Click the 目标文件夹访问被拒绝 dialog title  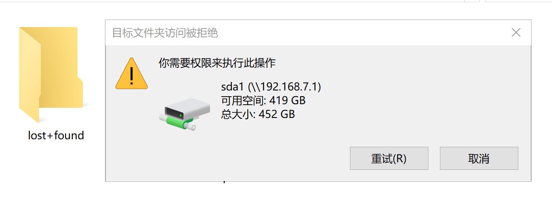[x=165, y=33]
